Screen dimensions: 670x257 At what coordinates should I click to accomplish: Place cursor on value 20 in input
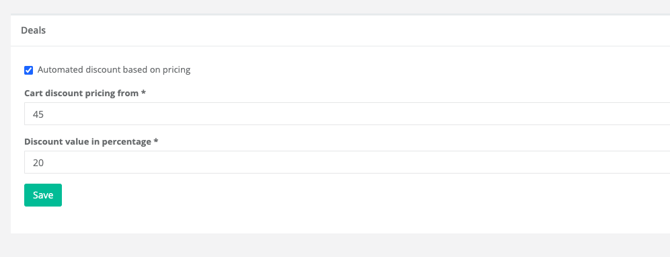pyautogui.click(x=38, y=163)
